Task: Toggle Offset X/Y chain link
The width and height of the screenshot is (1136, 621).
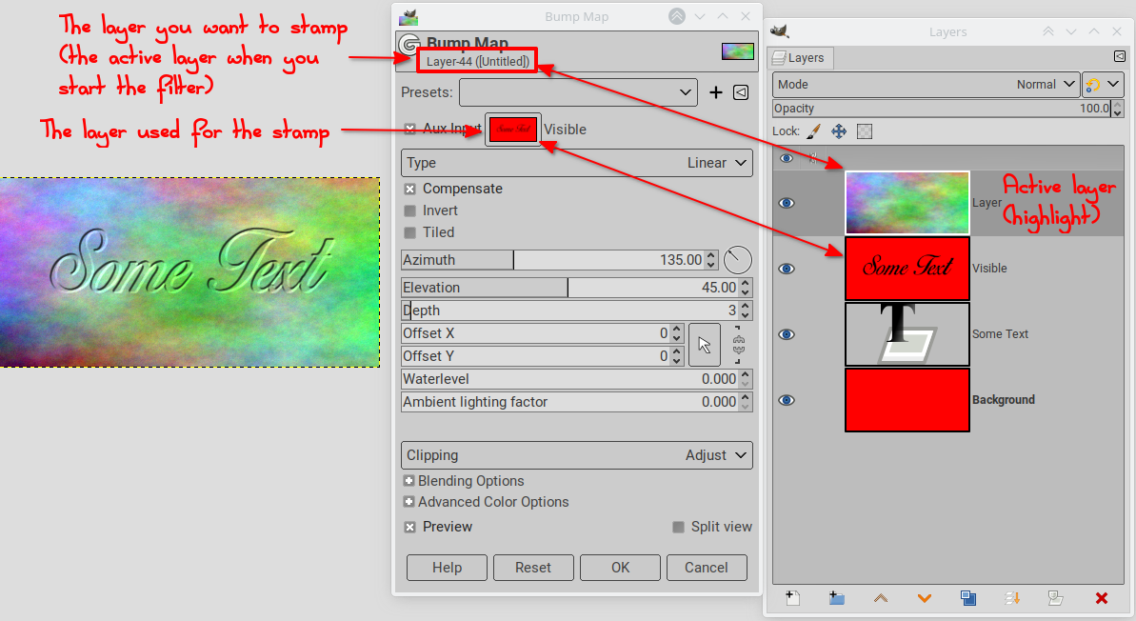Action: tap(738, 344)
